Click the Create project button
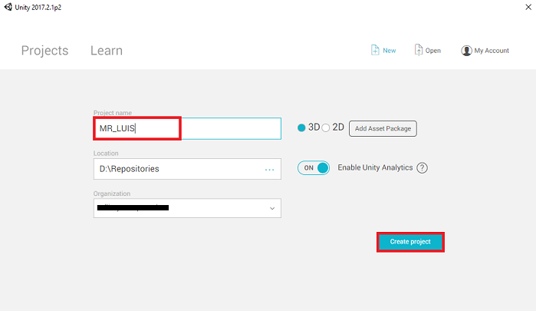 click(410, 242)
